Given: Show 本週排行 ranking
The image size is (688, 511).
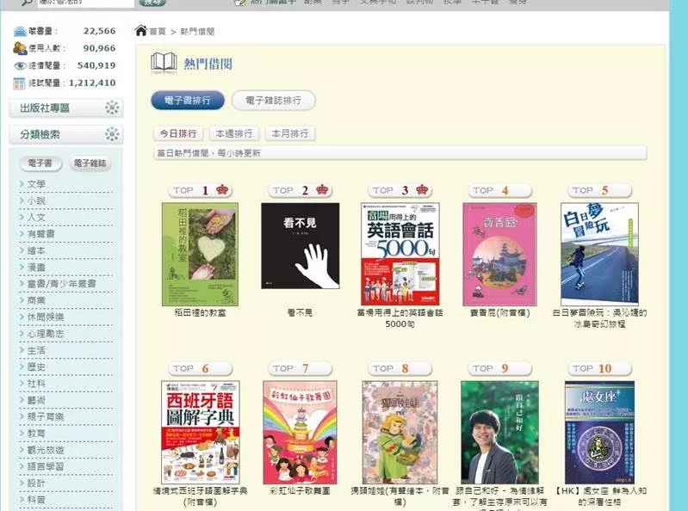Looking at the screenshot, I should [x=234, y=133].
